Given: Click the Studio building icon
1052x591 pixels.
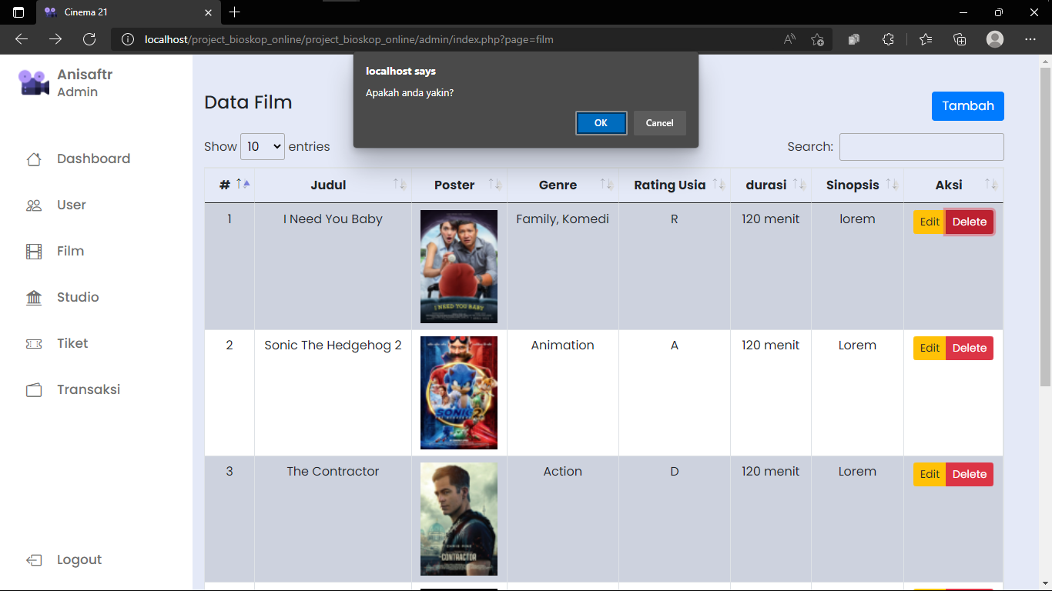Looking at the screenshot, I should pos(34,298).
